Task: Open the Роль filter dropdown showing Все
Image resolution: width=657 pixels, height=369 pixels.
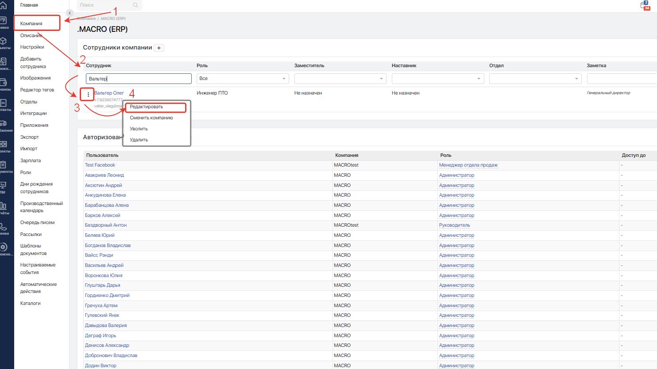Action: [x=242, y=79]
